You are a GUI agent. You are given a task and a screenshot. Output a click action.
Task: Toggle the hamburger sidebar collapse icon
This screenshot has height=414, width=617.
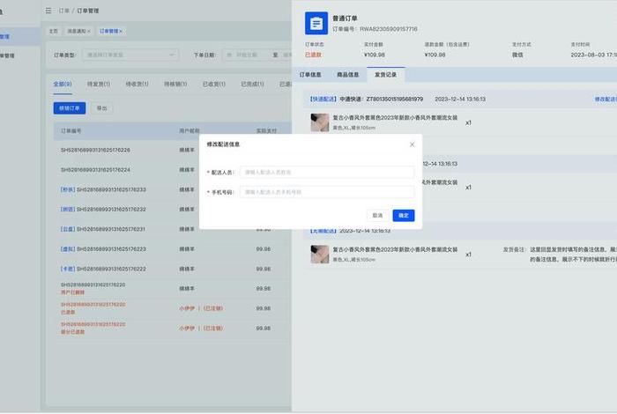(x=48, y=11)
